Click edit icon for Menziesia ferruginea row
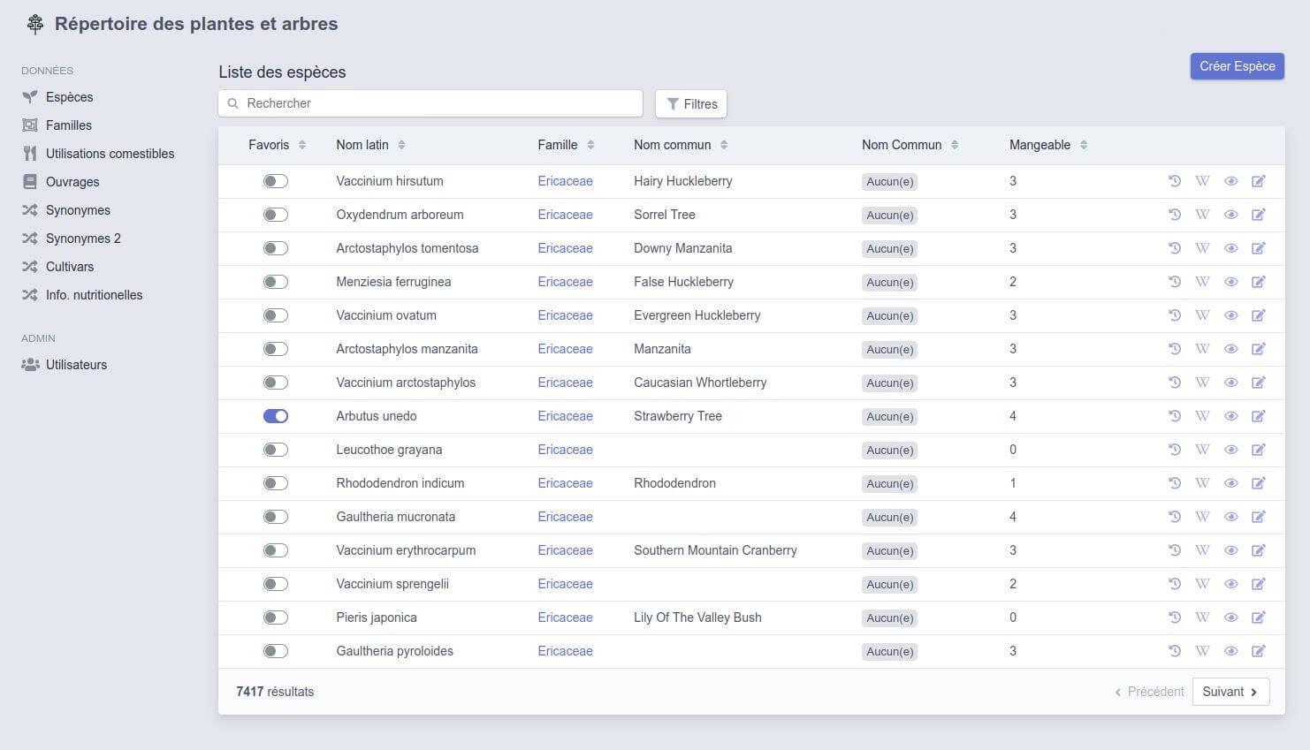 (1259, 282)
